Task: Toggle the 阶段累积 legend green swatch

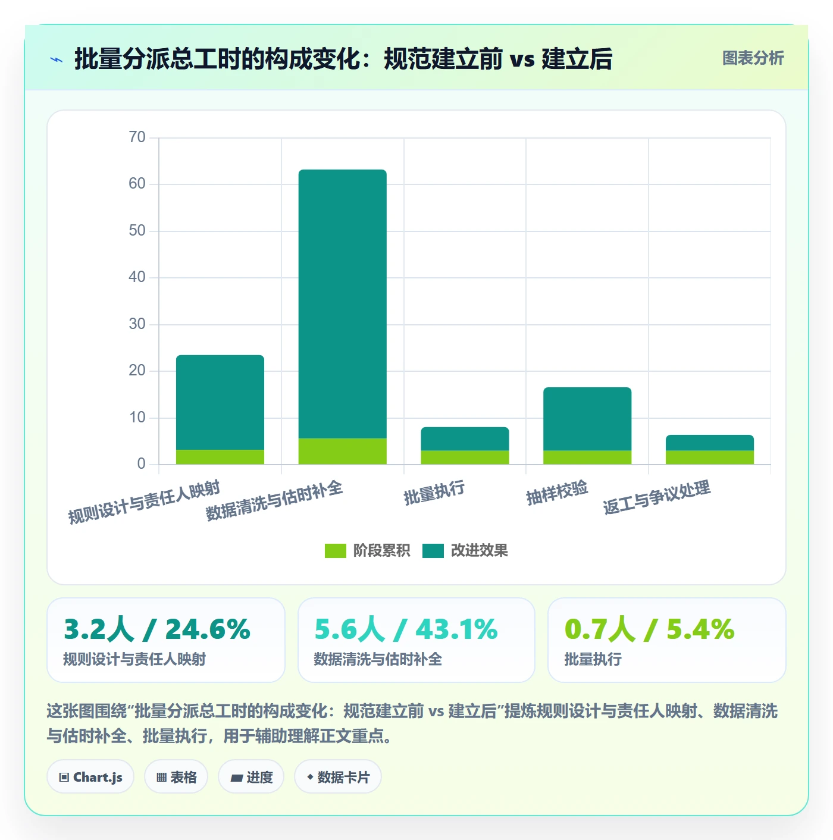Action: [x=335, y=551]
